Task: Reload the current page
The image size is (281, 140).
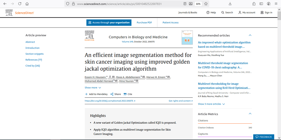Action: tap(20, 4)
